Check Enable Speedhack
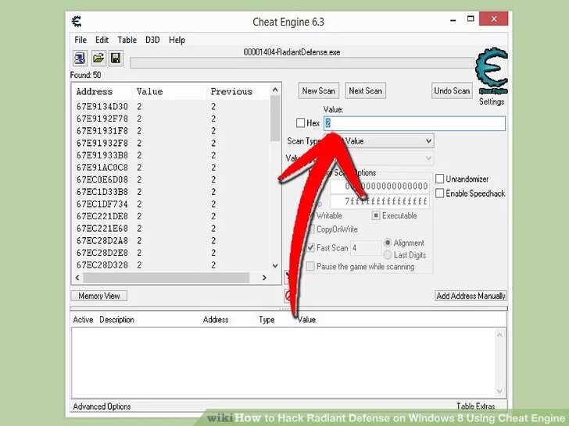Image resolution: width=569 pixels, height=426 pixels. (x=439, y=193)
